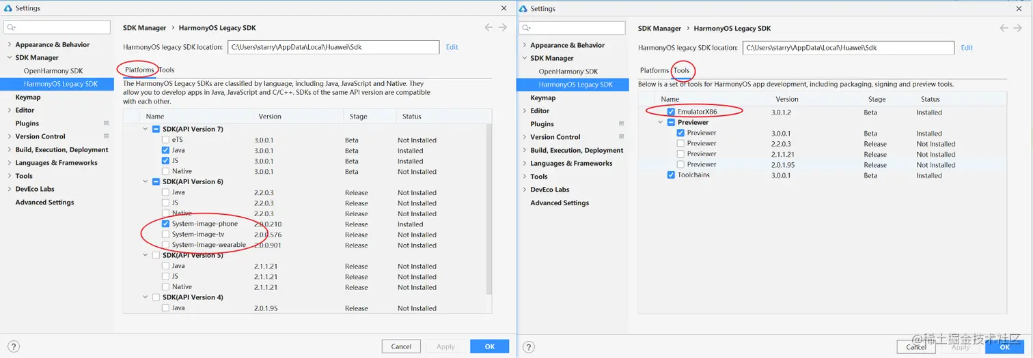1033x358 pixels.
Task: Enable the eTS 3.0.0.1 checkbox
Action: click(x=165, y=140)
